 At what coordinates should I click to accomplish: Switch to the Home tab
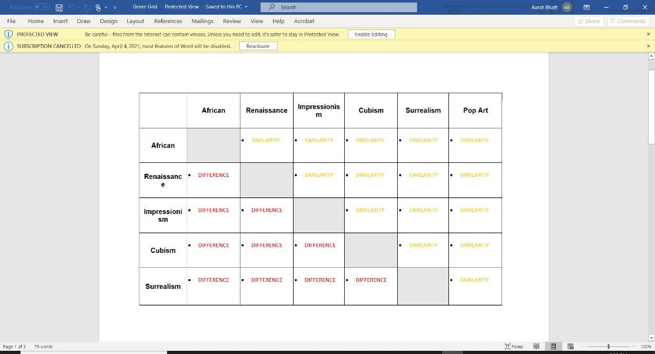(36, 21)
